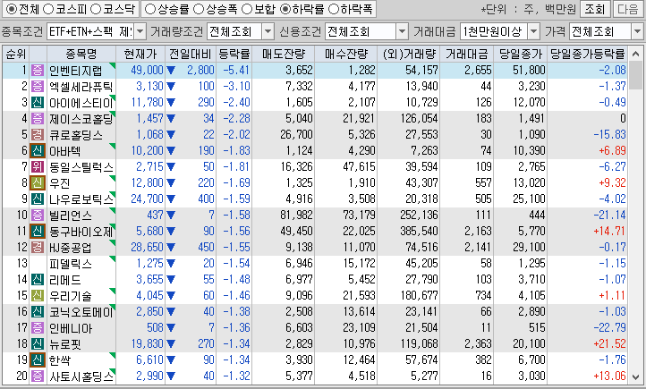Image resolution: width=646 pixels, height=389 pixels.
Task: Click volume 385,540 cell
Action: (419, 231)
